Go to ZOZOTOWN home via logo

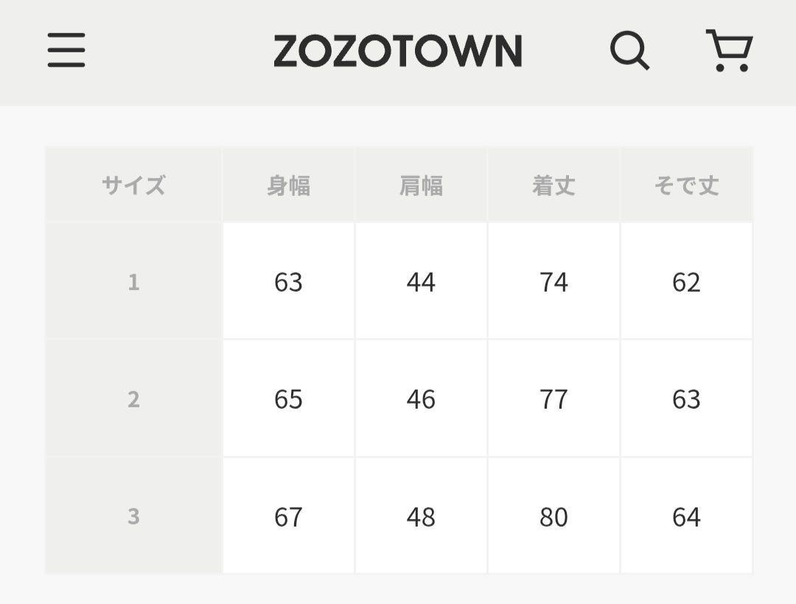[398, 51]
